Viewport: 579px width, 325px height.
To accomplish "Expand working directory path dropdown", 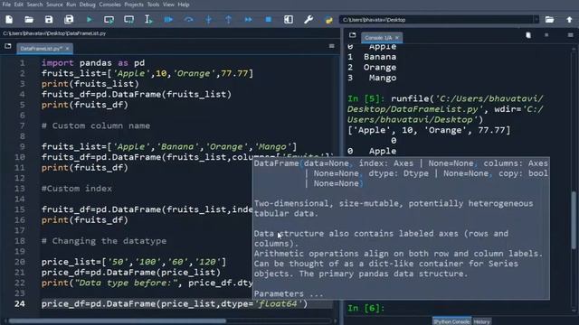I will pyautogui.click(x=536, y=20).
